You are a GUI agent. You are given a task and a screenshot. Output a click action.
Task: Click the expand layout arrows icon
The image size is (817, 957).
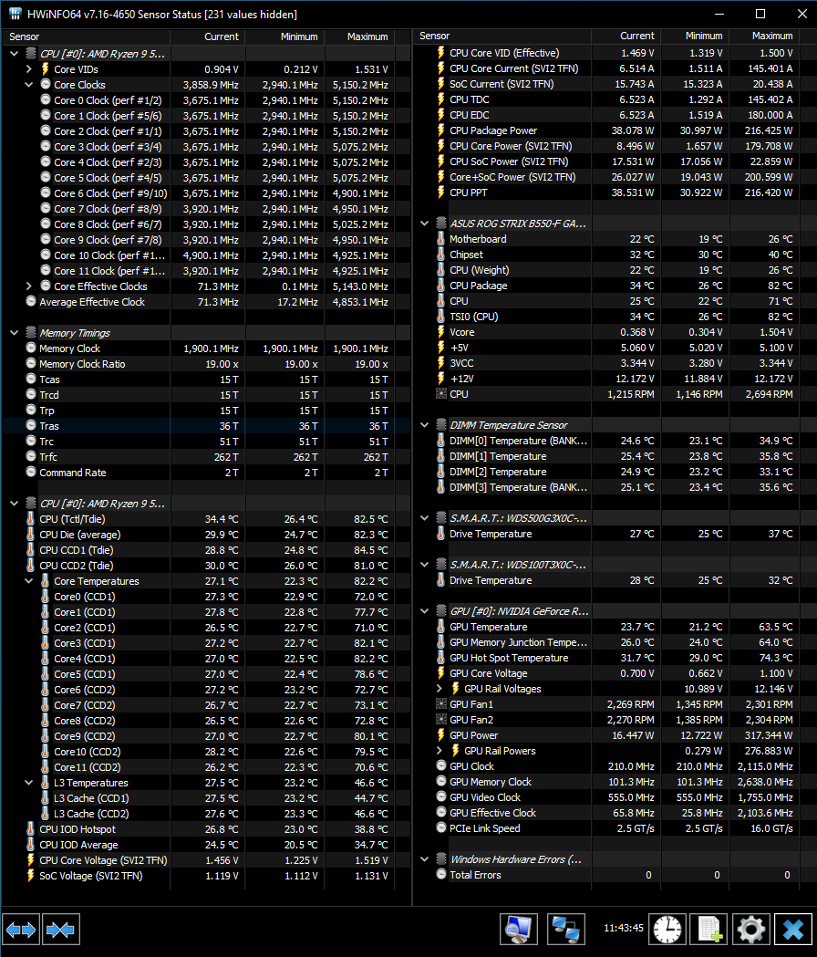(x=21, y=930)
